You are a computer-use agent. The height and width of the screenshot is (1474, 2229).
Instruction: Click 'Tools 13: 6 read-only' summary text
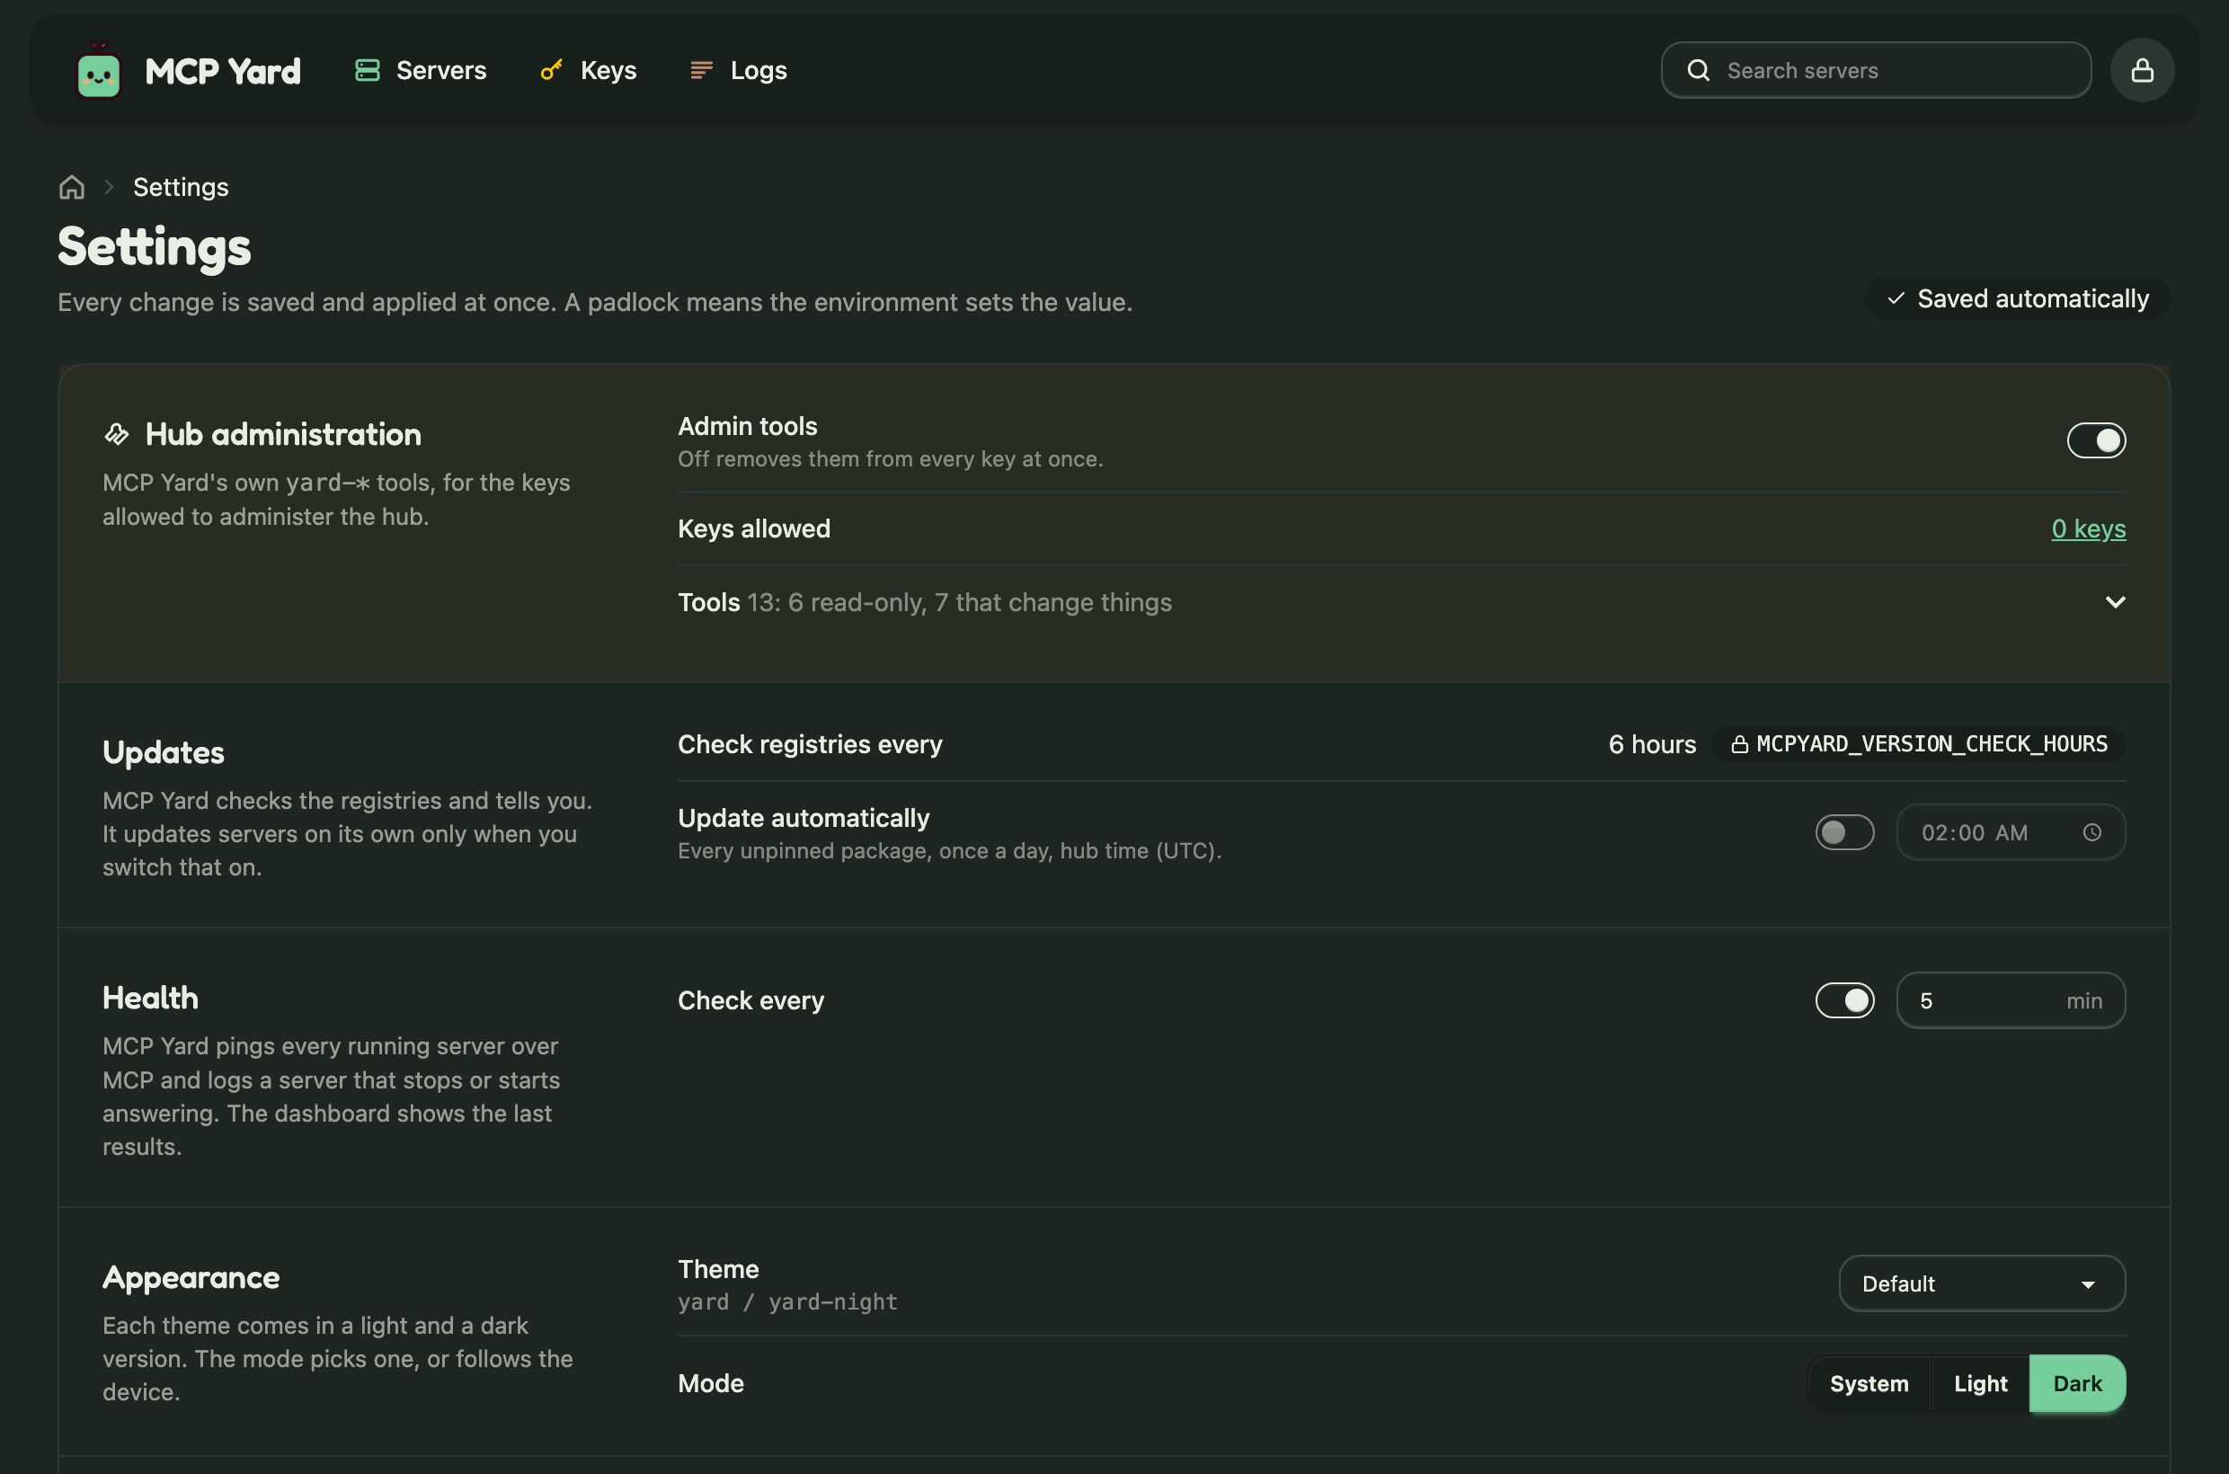pos(925,602)
